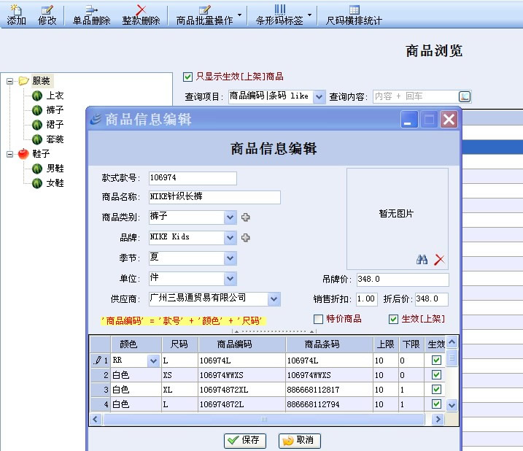Screen dimensions: 523x451
Task: Click XL size cell in row 3
Action: (x=179, y=390)
